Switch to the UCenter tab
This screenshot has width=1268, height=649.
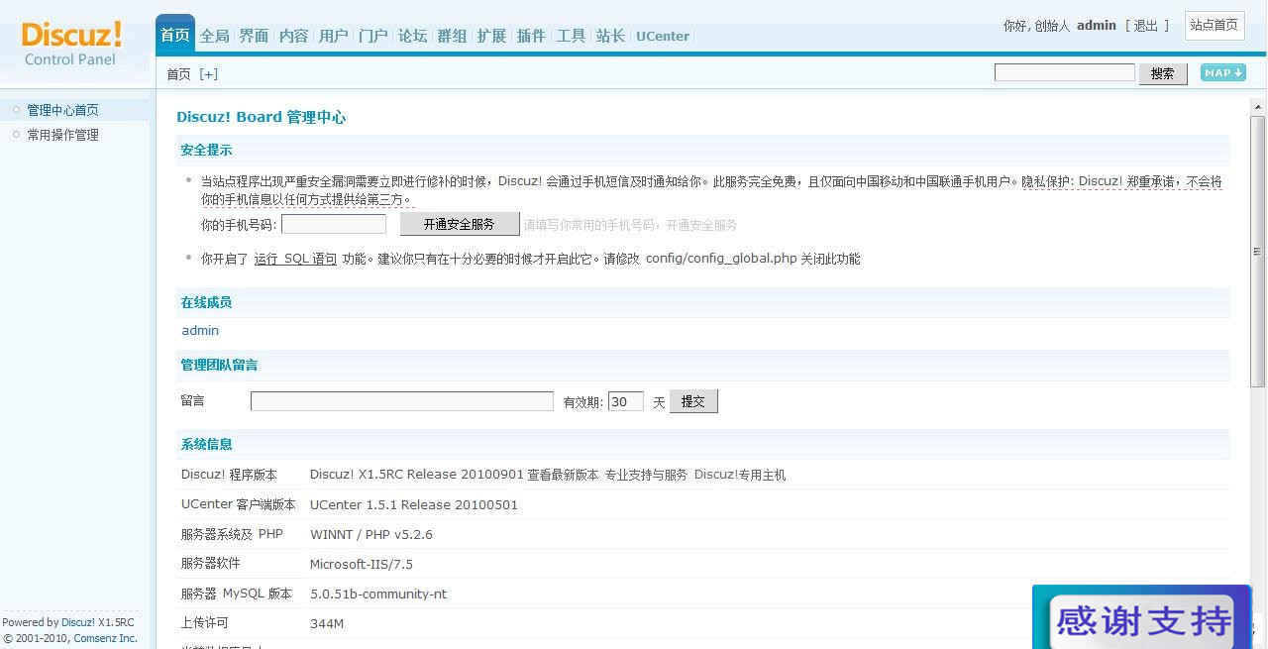[663, 36]
